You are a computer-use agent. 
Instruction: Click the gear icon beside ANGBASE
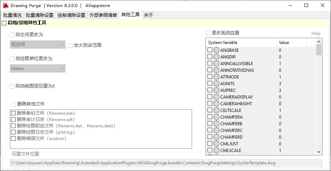216,50
